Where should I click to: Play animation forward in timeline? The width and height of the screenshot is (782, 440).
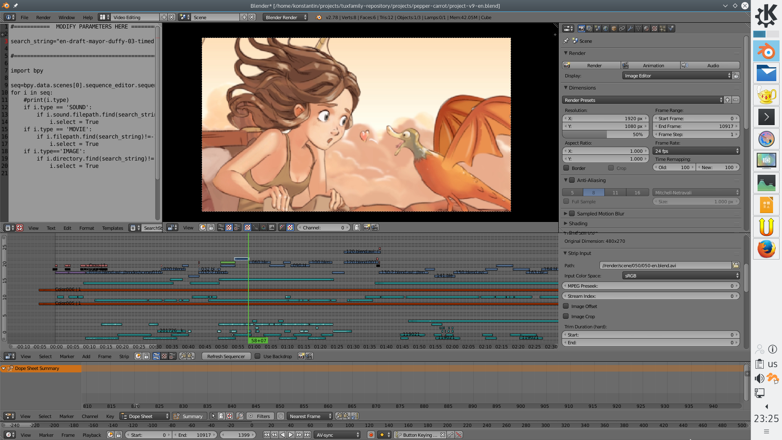[x=291, y=435]
